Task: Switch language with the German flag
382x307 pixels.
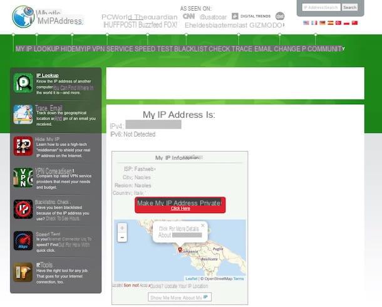Action: (x=323, y=23)
